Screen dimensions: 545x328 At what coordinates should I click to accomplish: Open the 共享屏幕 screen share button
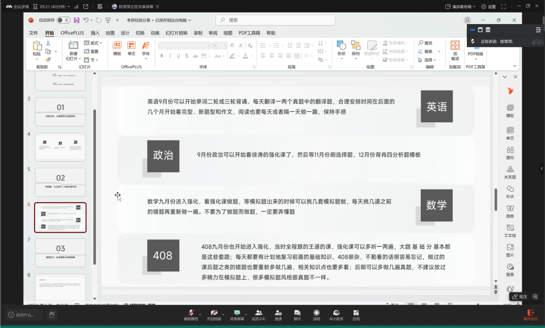pyautogui.click(x=237, y=313)
